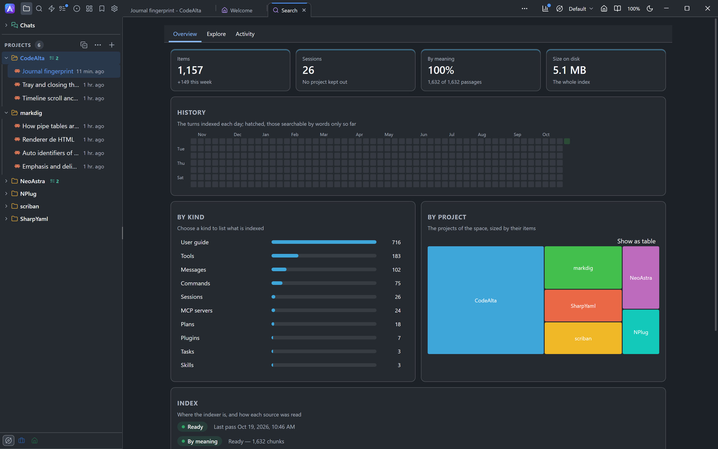This screenshot has width=718, height=449.
Task: Add a new project with plus icon
Action: click(x=112, y=45)
